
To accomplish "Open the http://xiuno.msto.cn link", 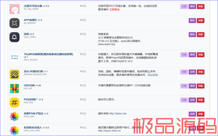I will pyautogui.click(x=110, y=131).
